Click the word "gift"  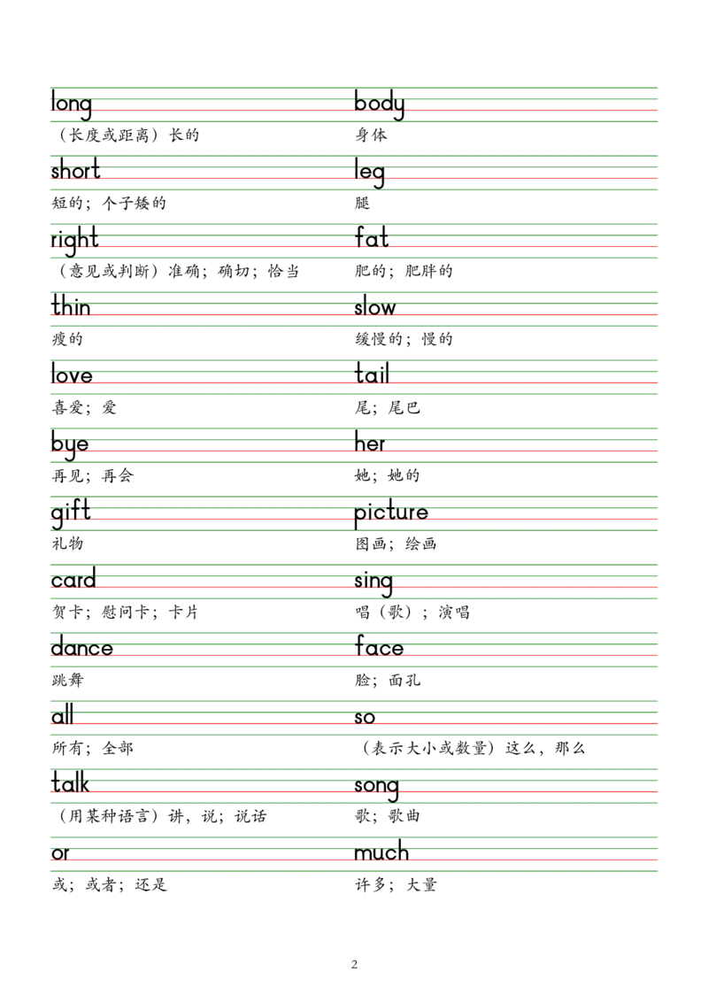[71, 513]
